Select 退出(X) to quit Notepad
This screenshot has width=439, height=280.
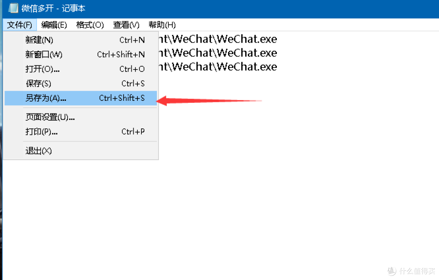pyautogui.click(x=80, y=151)
